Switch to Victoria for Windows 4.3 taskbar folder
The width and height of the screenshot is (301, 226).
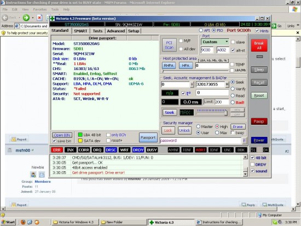(x=76, y=222)
